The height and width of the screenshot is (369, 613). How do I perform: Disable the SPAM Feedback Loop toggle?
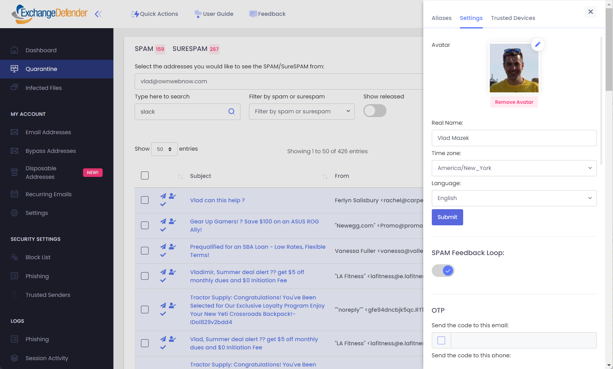pyautogui.click(x=443, y=271)
